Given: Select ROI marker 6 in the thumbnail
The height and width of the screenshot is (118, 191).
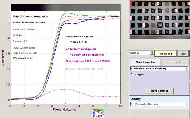Looking at the screenshot, I should click(x=144, y=11).
